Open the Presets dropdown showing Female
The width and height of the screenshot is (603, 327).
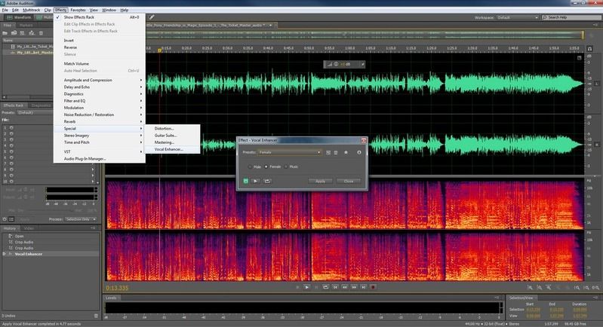[x=290, y=152]
